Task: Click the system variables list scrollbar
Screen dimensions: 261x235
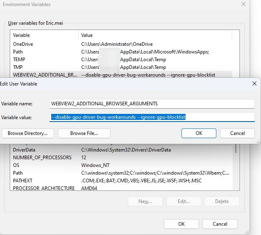Action: [x=236, y=167]
